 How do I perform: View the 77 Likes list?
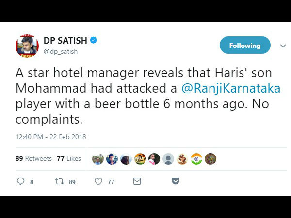click(x=69, y=158)
